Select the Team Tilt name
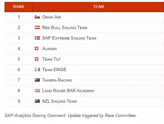 tap(52, 59)
